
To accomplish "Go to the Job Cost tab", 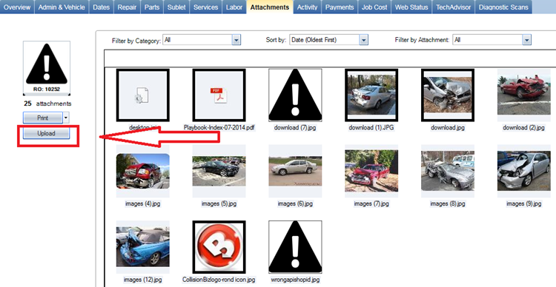I will 374,7.
